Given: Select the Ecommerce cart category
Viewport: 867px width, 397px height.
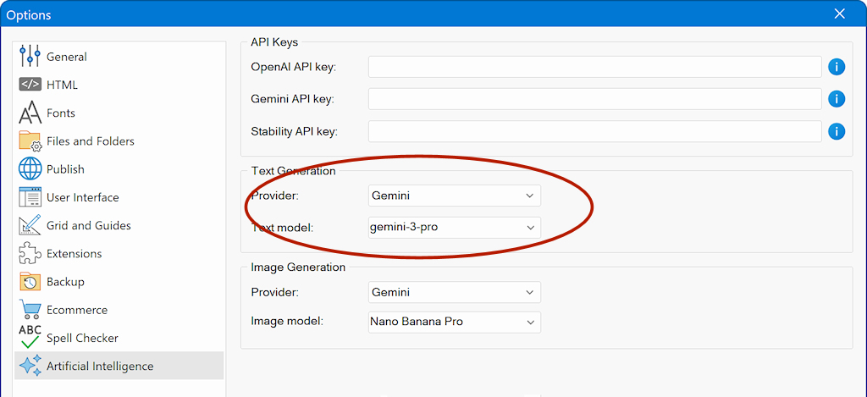Looking at the screenshot, I should (30, 310).
